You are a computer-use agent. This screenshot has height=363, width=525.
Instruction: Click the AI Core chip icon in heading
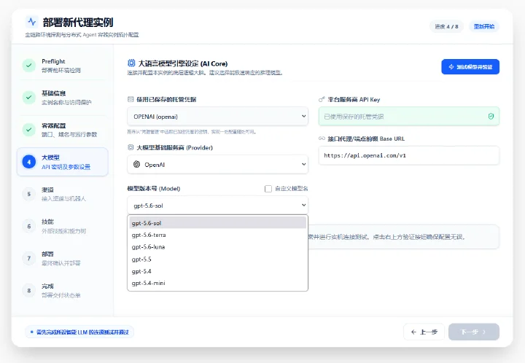(131, 63)
